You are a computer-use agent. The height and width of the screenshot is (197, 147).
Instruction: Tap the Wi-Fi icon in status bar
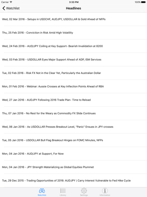(x=11, y=2)
